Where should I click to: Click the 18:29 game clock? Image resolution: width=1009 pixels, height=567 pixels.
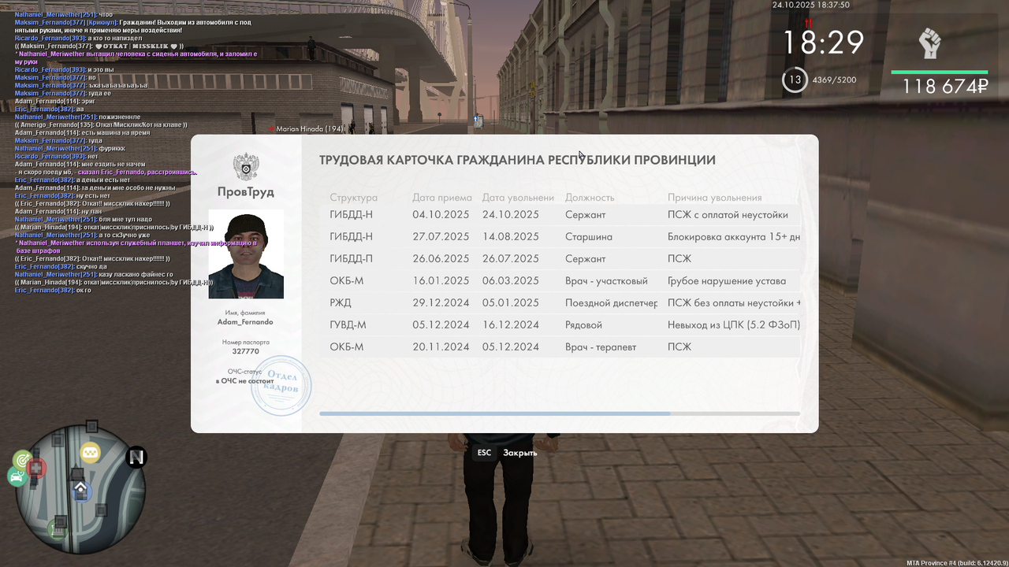(823, 43)
